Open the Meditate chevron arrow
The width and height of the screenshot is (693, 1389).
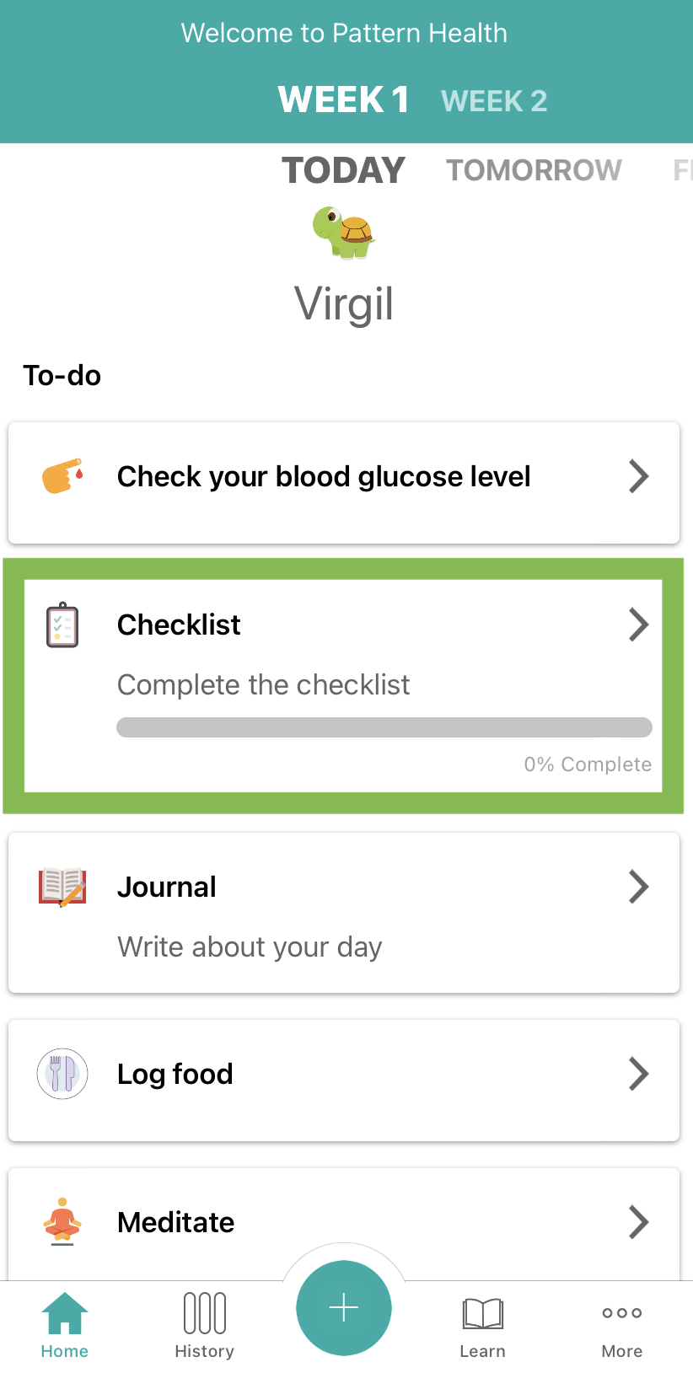tap(639, 1221)
